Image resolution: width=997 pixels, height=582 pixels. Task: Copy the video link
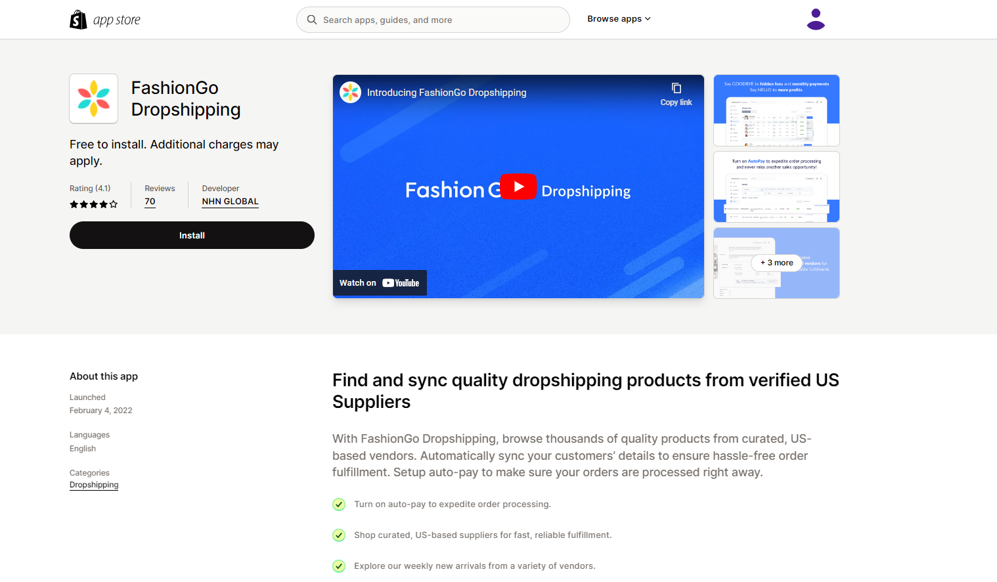click(x=676, y=94)
